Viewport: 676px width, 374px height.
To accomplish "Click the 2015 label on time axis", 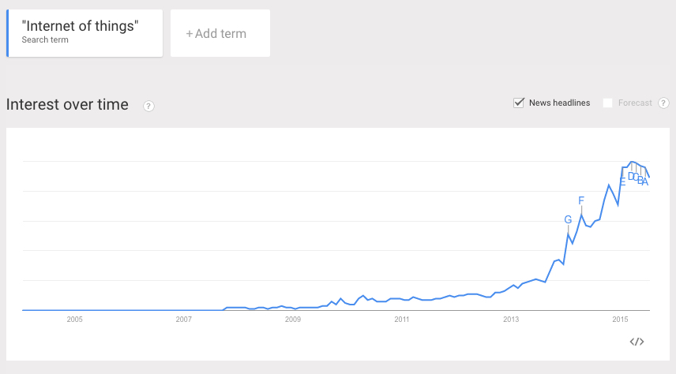I will 621,320.
